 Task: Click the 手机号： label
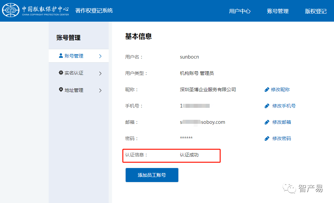[x=134, y=106]
